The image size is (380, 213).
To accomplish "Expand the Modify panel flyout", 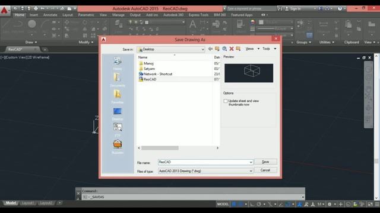I will 85,42.
